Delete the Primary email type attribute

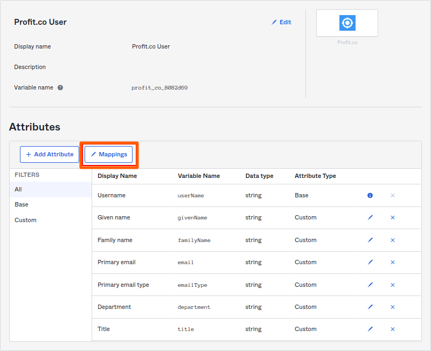point(392,285)
